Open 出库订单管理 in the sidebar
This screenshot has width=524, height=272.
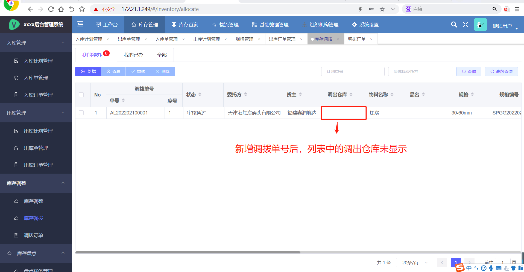coord(36,165)
